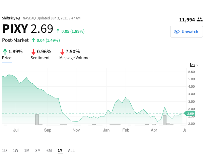Click the watchers people icon

click(x=200, y=19)
